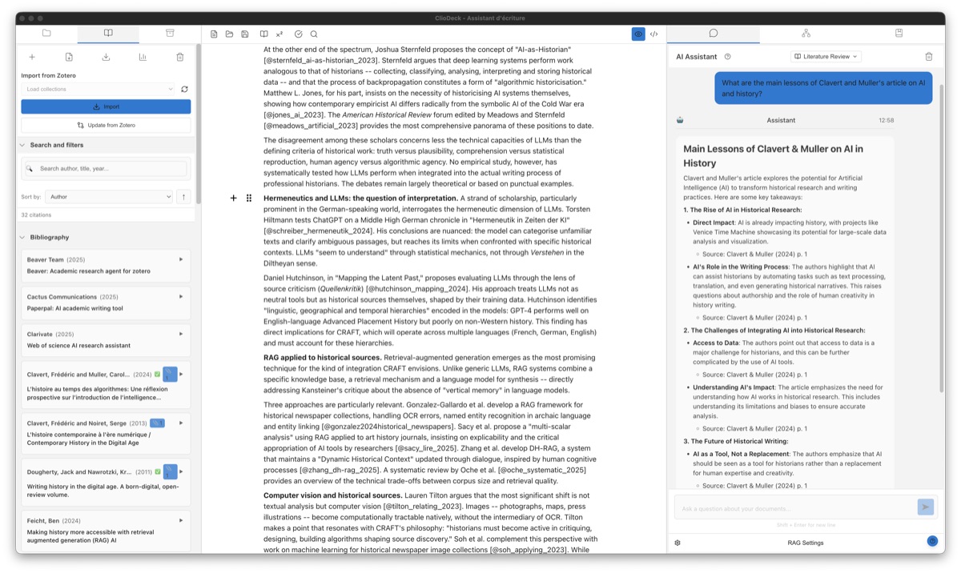The height and width of the screenshot is (573, 961).
Task: Open the Sort by Author dropdown
Action: pyautogui.click(x=109, y=196)
